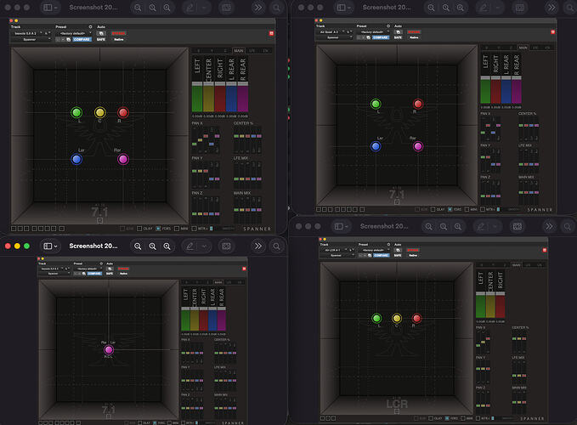577x425 pixels.
Task: Show more toolbar items in front window
Action: (258, 246)
